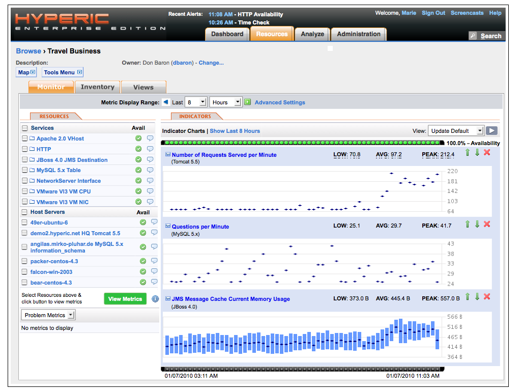The image size is (521, 391).
Task: Select the checkbox next to falcon-win-2003
Action: [x=24, y=271]
